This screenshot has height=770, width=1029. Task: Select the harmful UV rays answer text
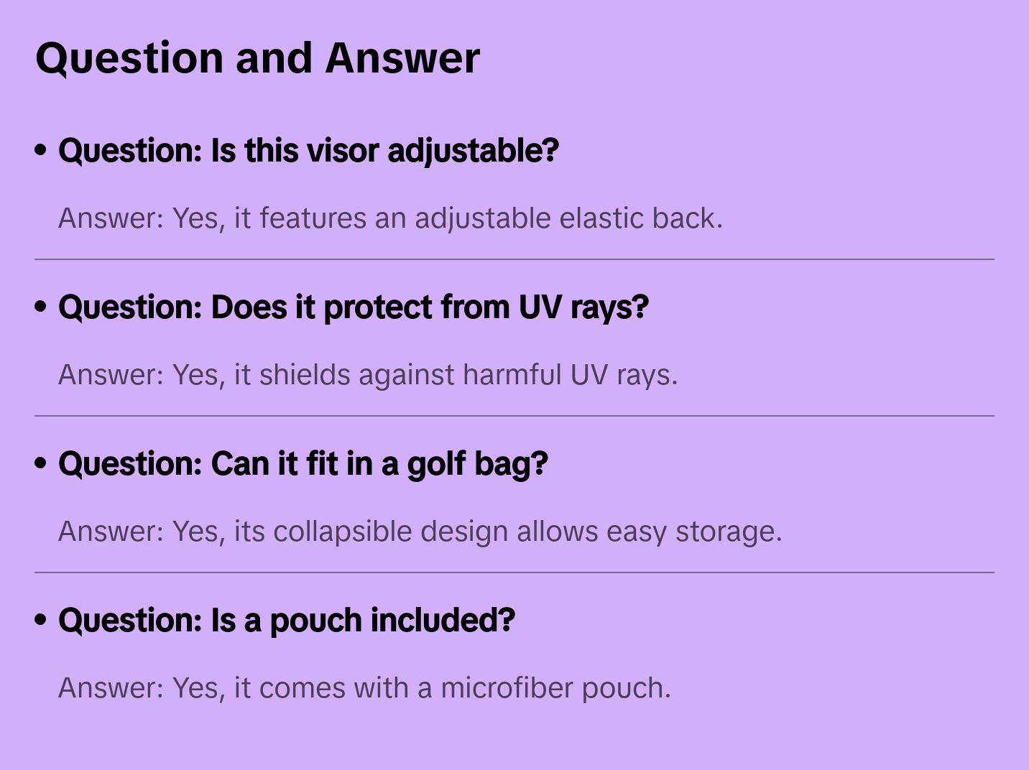point(368,375)
